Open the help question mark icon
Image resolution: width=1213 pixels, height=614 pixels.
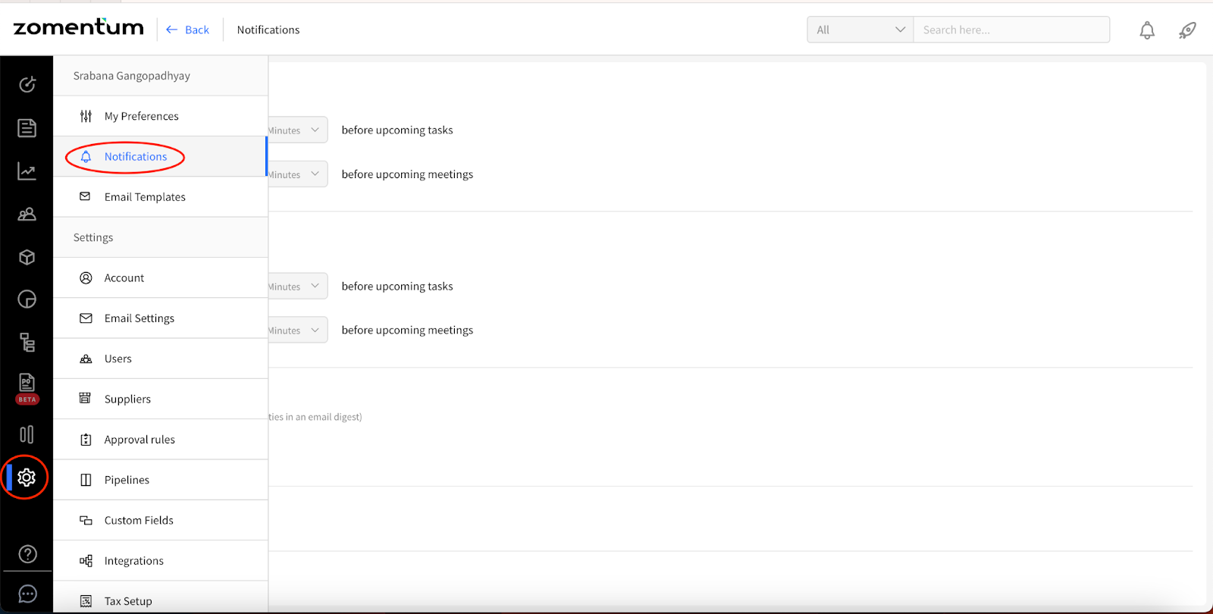[27, 554]
